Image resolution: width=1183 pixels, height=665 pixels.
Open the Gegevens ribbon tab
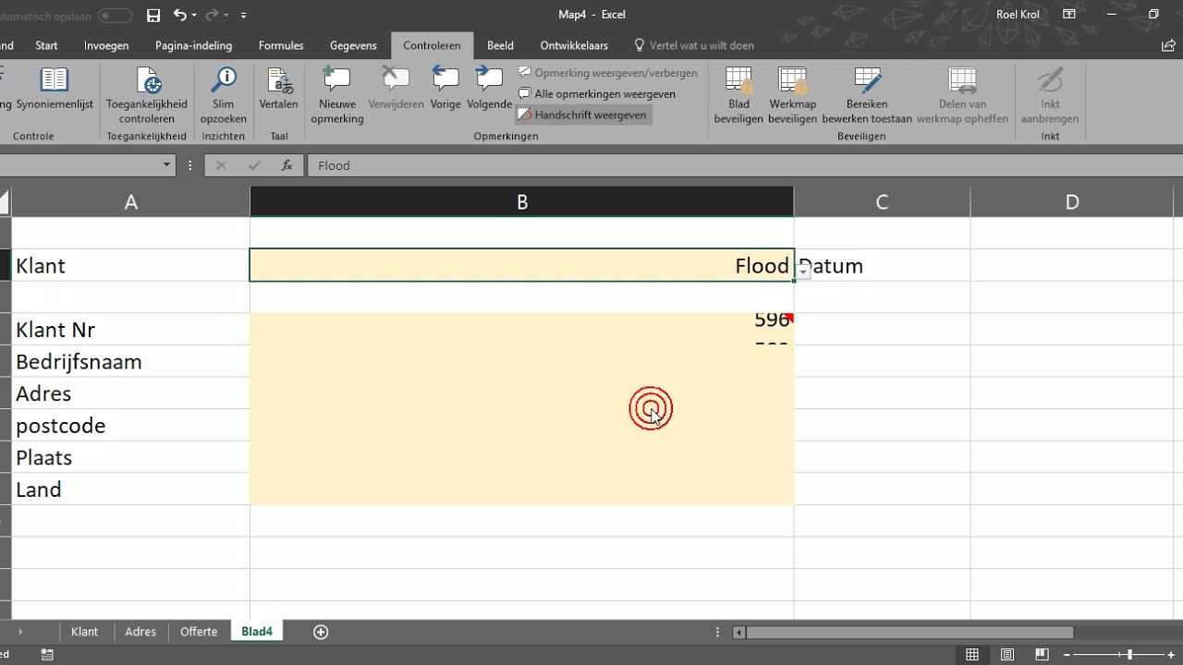coord(353,45)
